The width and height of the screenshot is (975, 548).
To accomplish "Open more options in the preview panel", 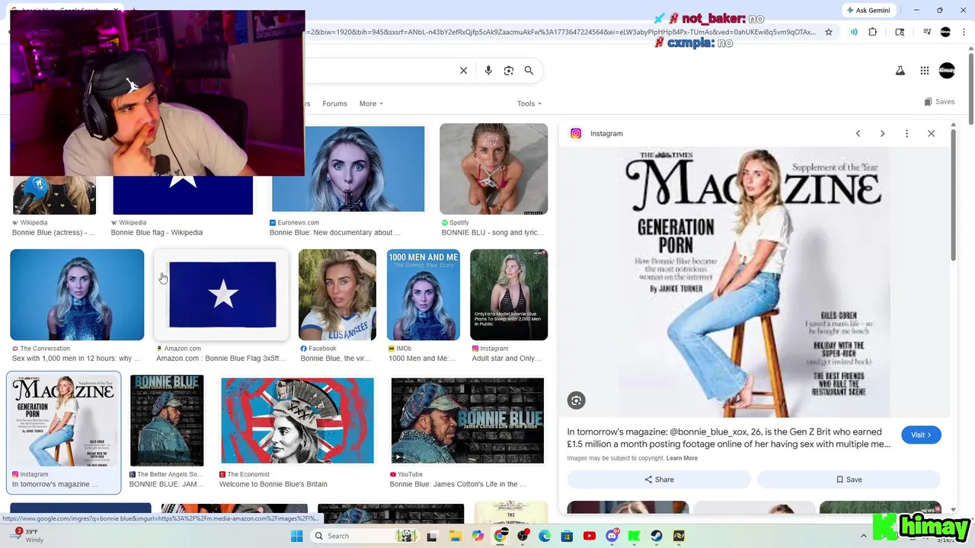I will (906, 134).
